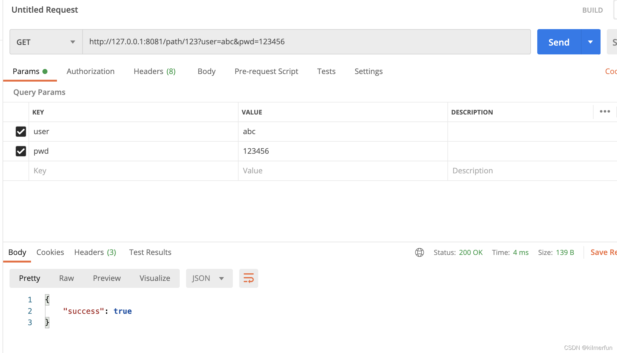617x353 pixels.
Task: Click the empty Description placeholder field
Action: [532, 171]
